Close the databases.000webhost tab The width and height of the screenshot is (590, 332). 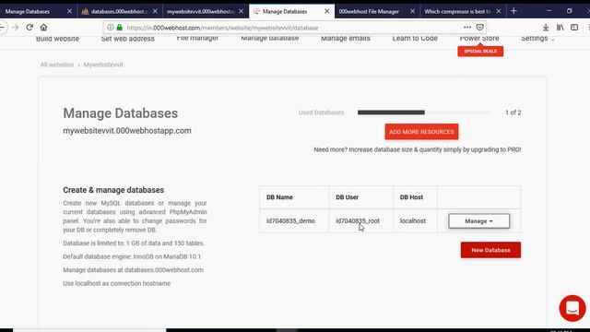[x=155, y=11]
